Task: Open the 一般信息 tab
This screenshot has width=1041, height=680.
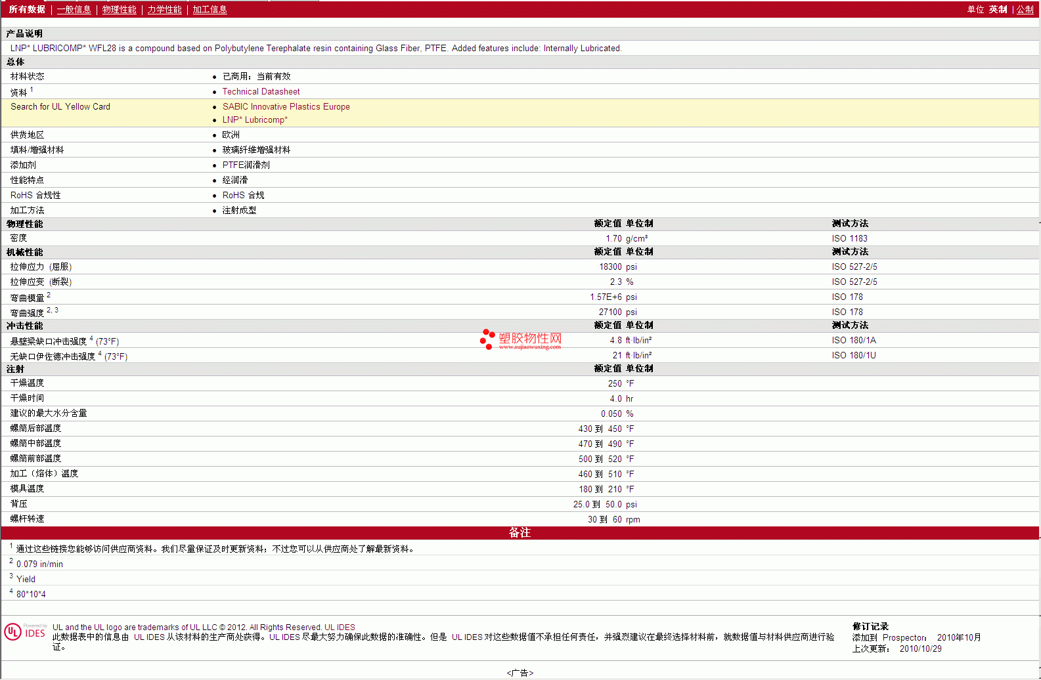Action: pos(74,9)
